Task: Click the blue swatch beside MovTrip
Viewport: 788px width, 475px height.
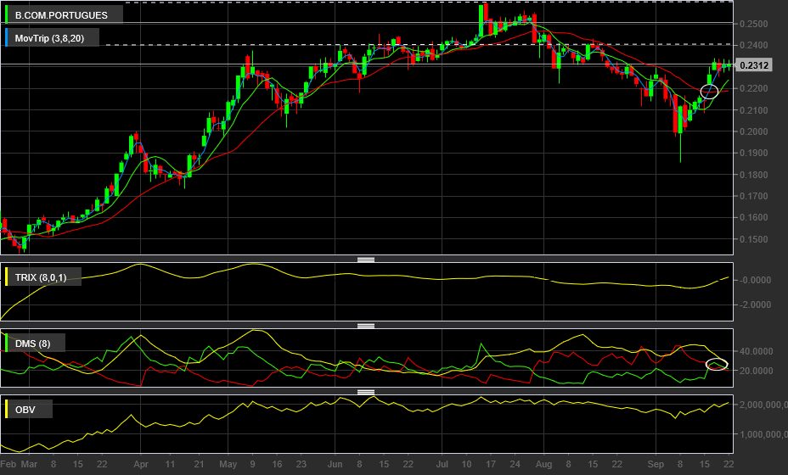Action: 6,37
